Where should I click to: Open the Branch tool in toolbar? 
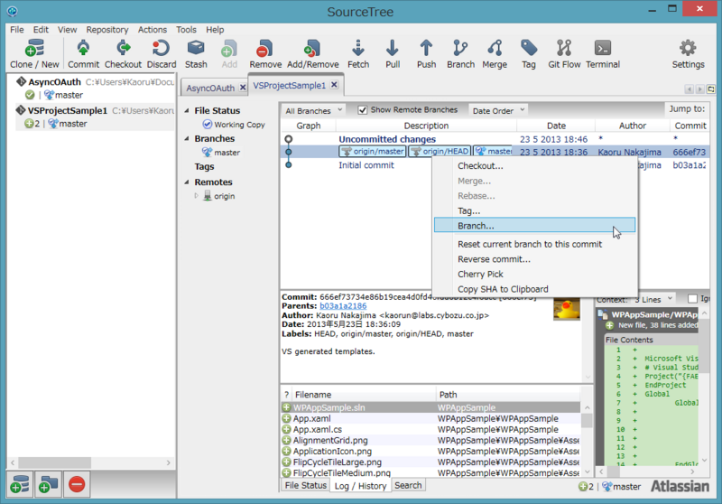click(x=460, y=54)
